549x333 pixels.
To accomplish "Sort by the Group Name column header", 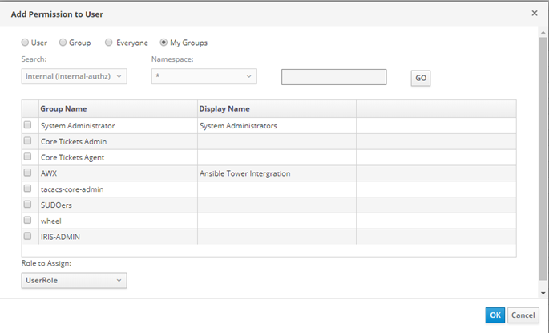I will tap(64, 109).
